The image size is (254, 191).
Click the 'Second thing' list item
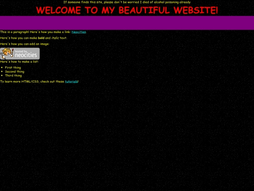[x=15, y=72]
